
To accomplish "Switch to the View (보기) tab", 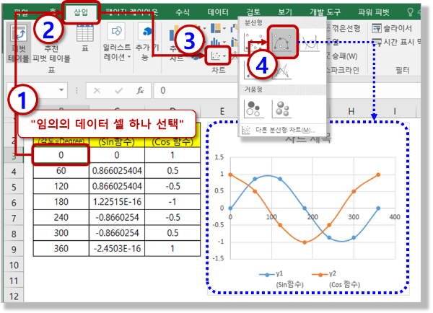I will (x=285, y=12).
